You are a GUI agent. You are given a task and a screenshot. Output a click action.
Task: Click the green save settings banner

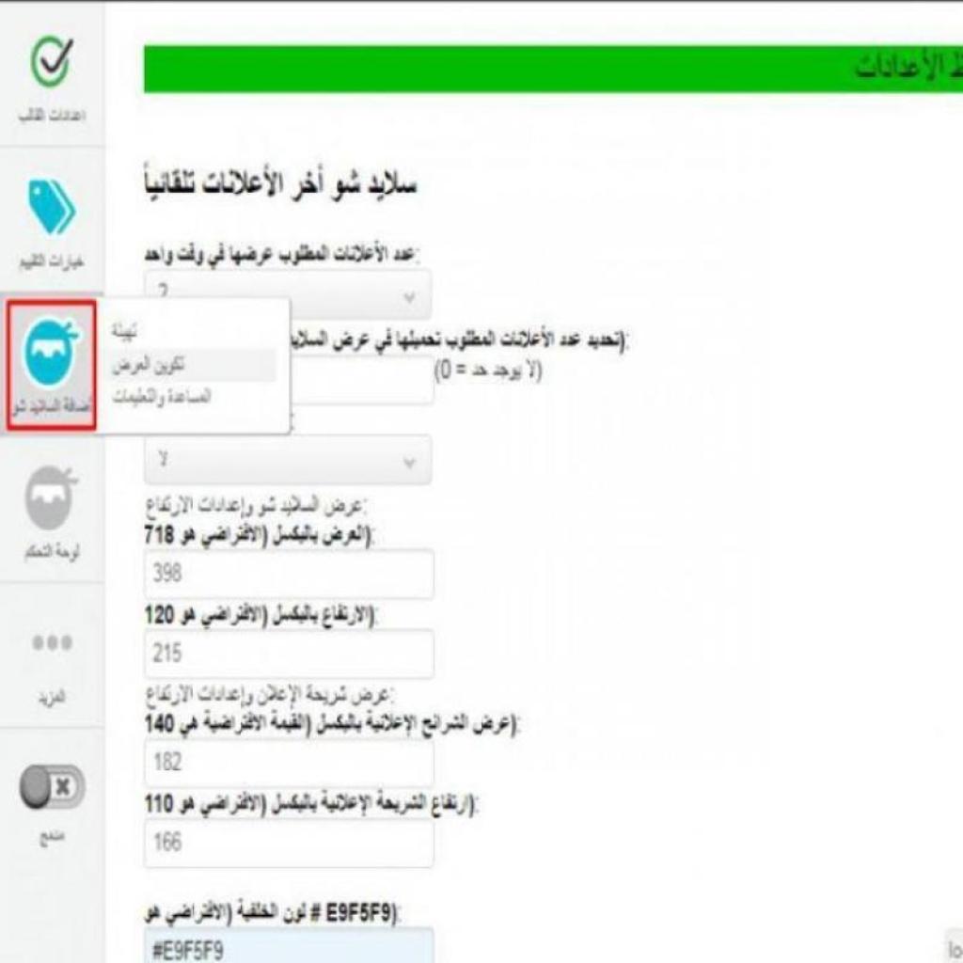[553, 69]
